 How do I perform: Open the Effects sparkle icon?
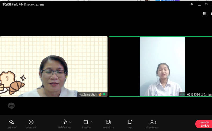click(x=11, y=122)
